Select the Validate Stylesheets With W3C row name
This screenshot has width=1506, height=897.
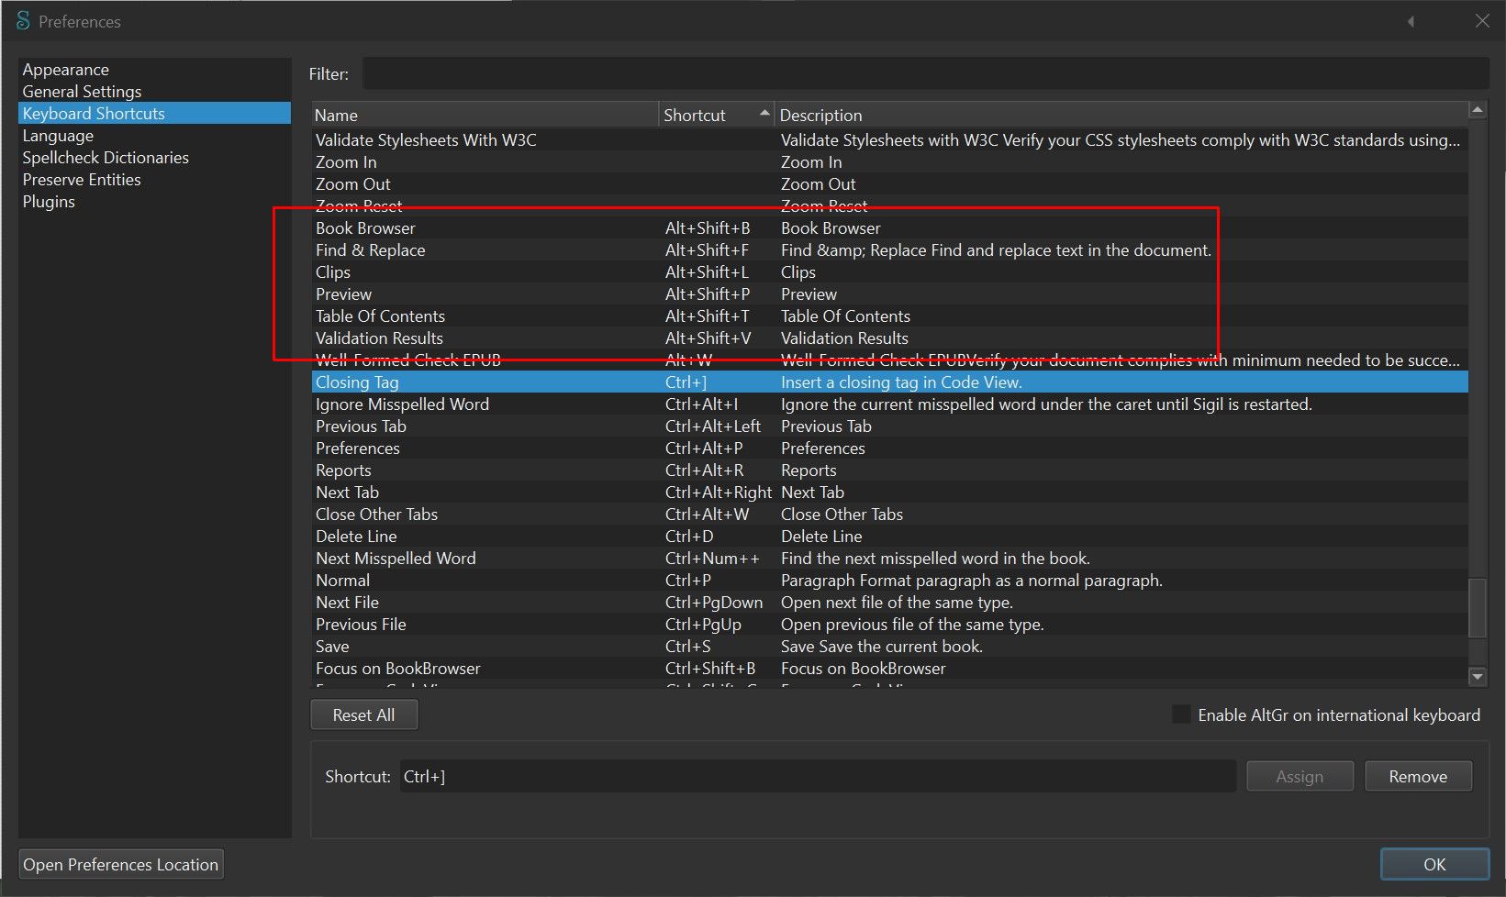click(426, 140)
